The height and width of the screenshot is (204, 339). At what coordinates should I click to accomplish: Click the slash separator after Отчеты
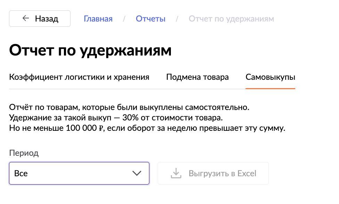pyautogui.click(x=177, y=19)
